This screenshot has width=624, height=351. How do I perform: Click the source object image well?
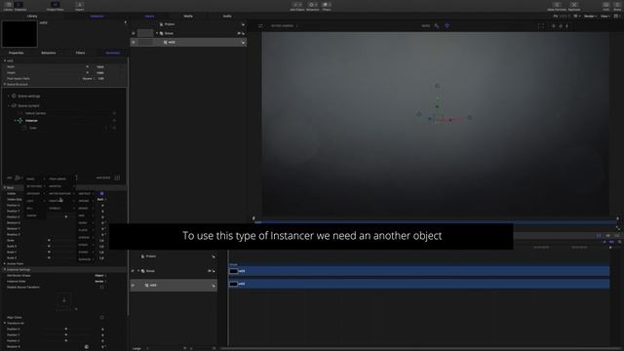point(64,301)
